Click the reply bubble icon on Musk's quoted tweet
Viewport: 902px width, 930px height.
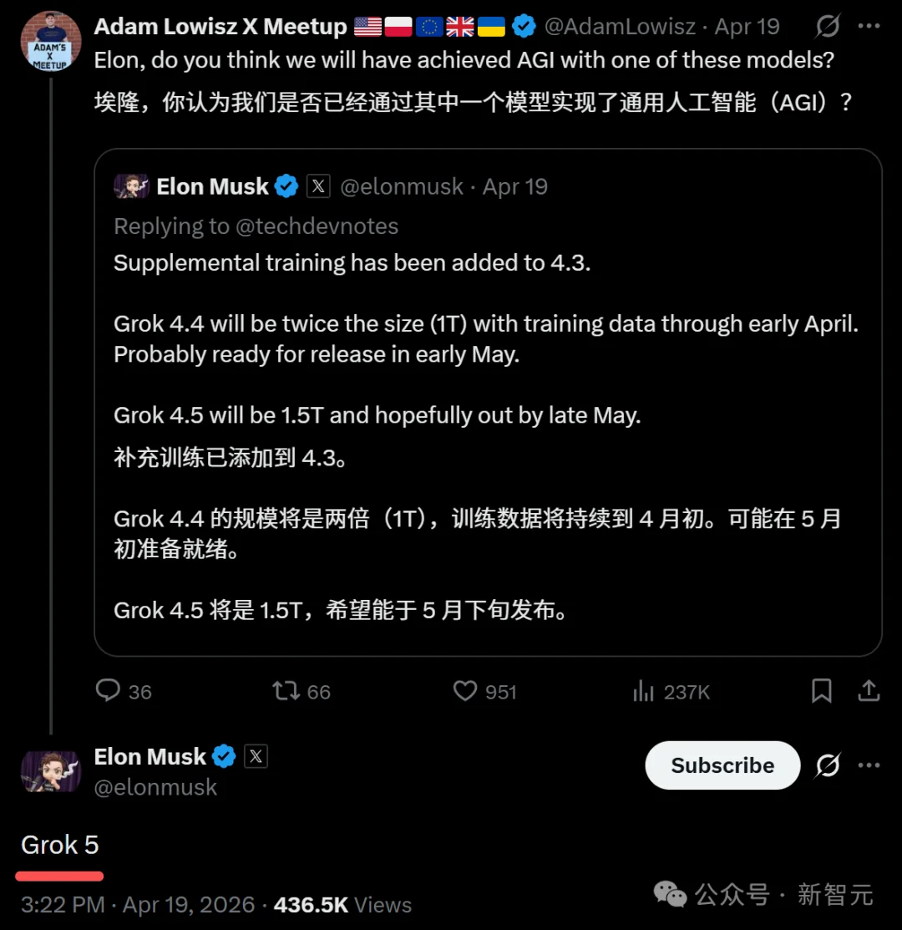pos(108,691)
